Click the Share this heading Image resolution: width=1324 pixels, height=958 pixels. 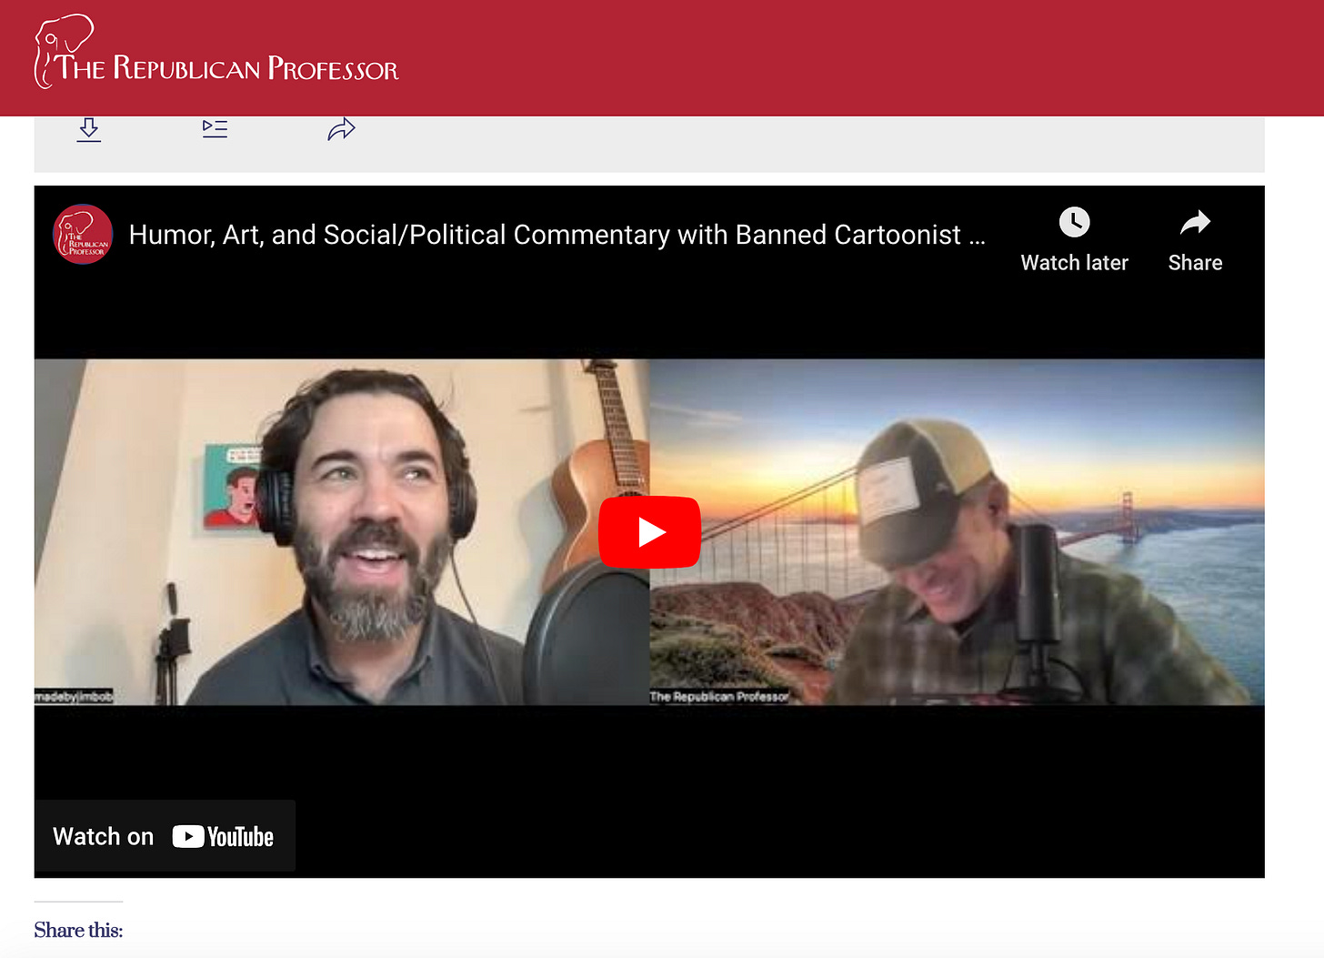tap(78, 930)
